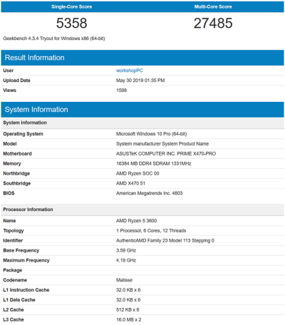Click the Operating System label
The width and height of the screenshot is (285, 325).
click(23, 134)
